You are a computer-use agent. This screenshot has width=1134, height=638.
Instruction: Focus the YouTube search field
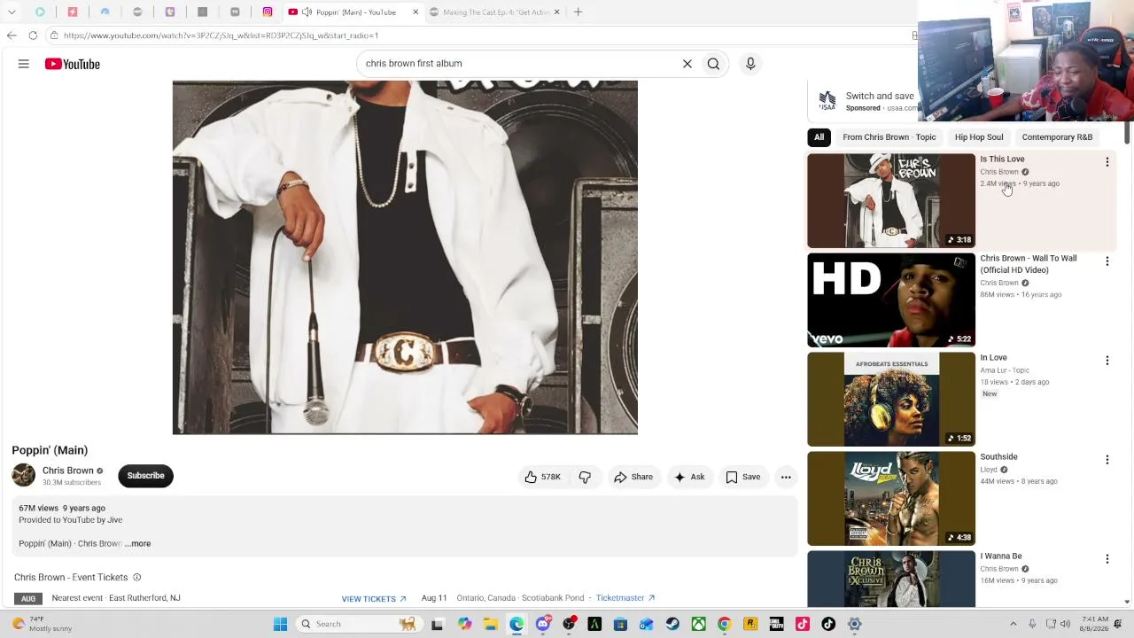[x=518, y=64]
